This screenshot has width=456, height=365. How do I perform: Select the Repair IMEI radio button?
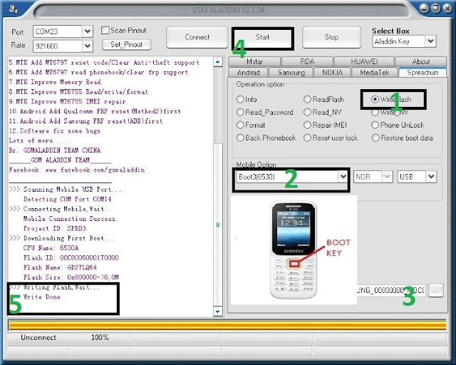click(307, 125)
